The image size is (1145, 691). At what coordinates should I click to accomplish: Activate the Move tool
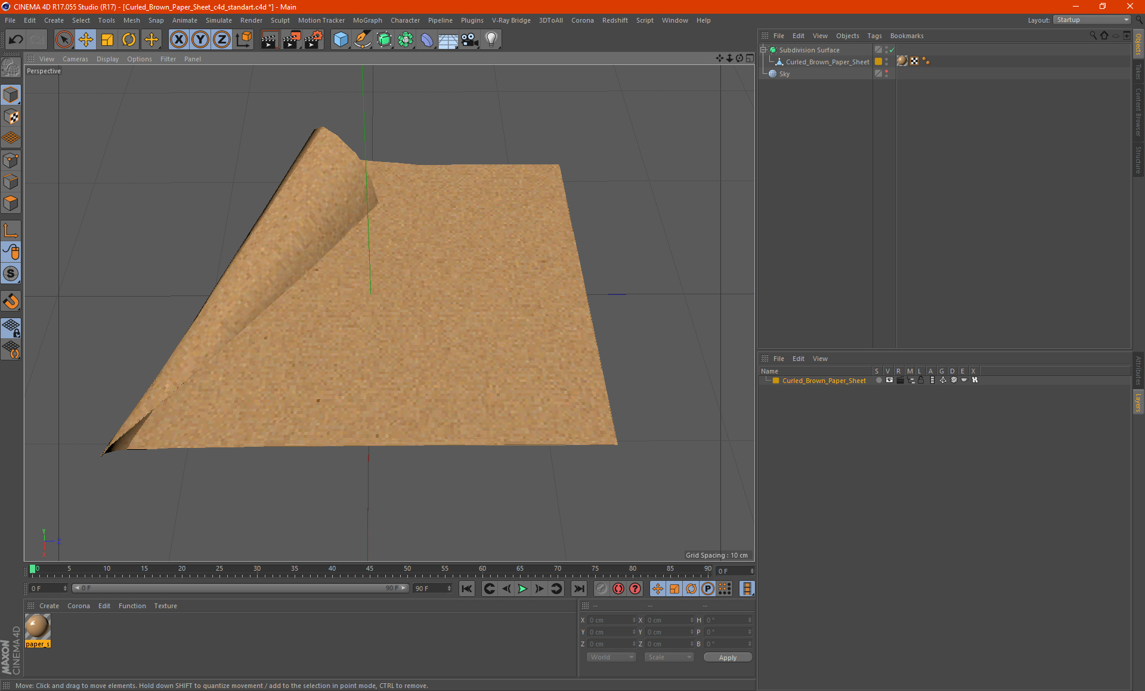(86, 40)
